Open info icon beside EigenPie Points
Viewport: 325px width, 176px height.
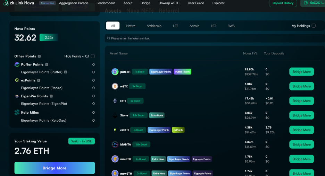tap(51, 96)
